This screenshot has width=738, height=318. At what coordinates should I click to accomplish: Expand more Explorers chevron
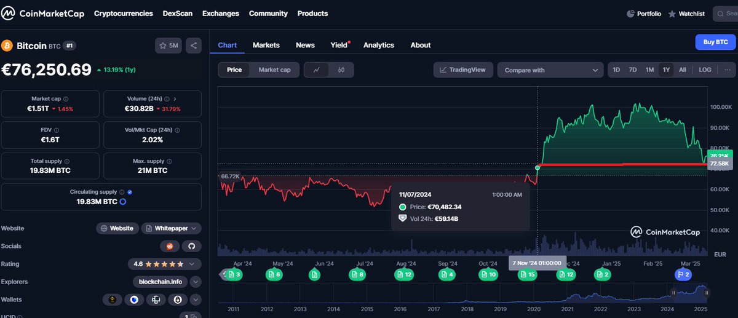point(196,282)
